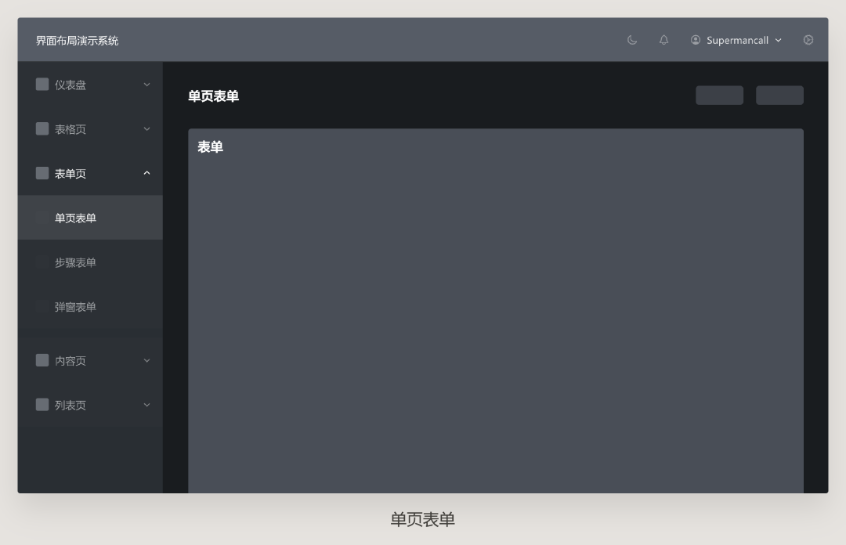
Task: Open the 内容页 sidebar menu
Action: coord(90,360)
